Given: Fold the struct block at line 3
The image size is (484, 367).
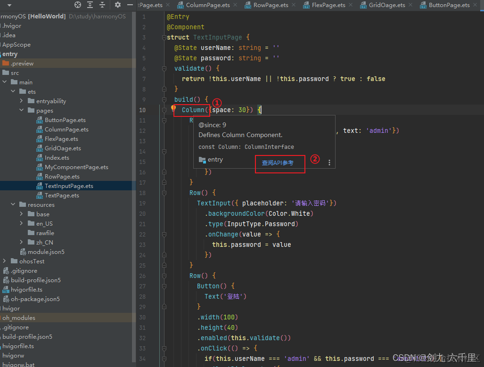Looking at the screenshot, I should (164, 37).
